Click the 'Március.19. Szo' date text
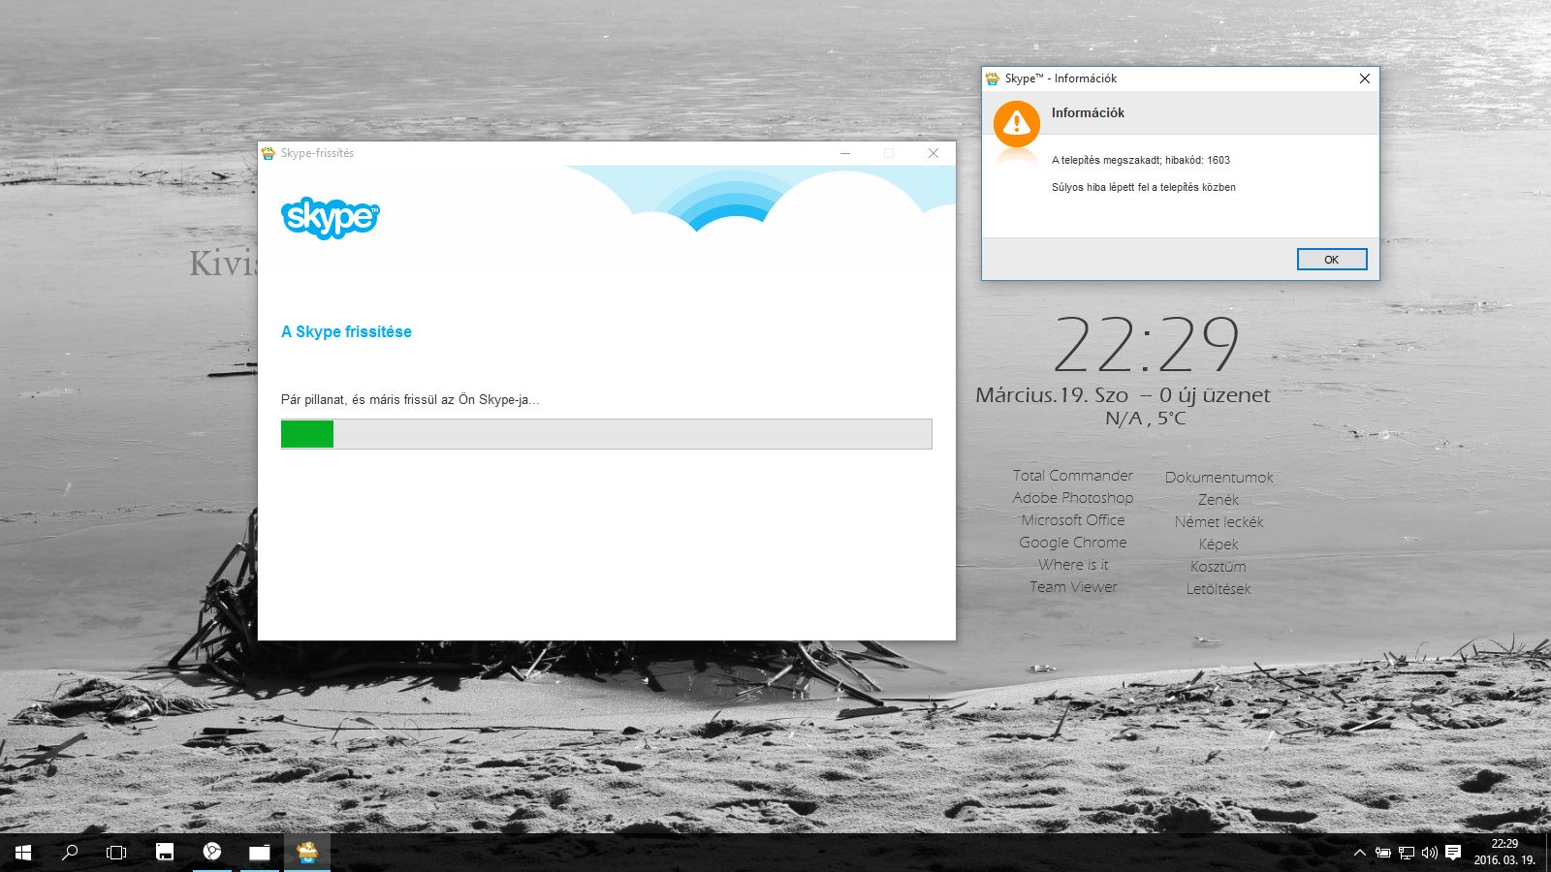This screenshot has height=872, width=1551. [1052, 395]
